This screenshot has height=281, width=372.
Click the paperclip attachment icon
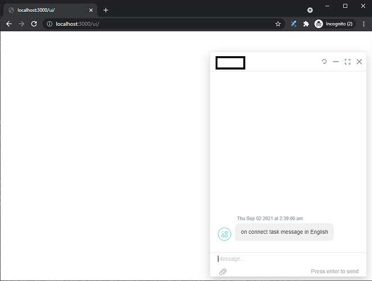click(x=223, y=271)
